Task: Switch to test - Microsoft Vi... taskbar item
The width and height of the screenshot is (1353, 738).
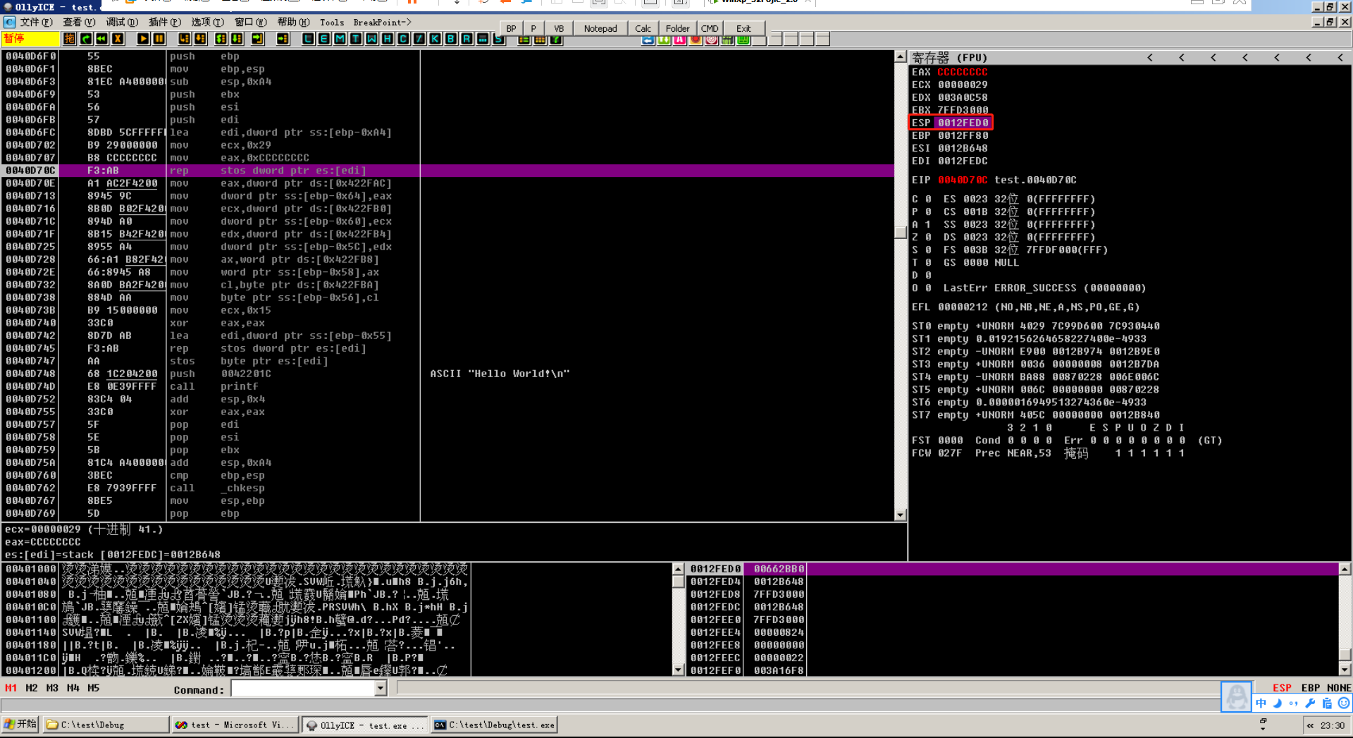Action: [x=235, y=725]
